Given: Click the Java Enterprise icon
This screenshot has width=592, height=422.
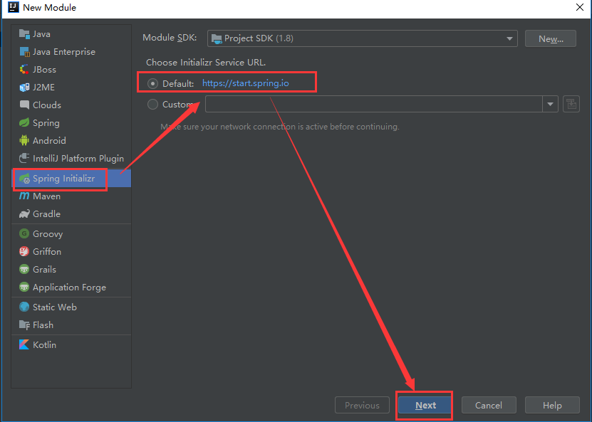Looking at the screenshot, I should [x=24, y=52].
